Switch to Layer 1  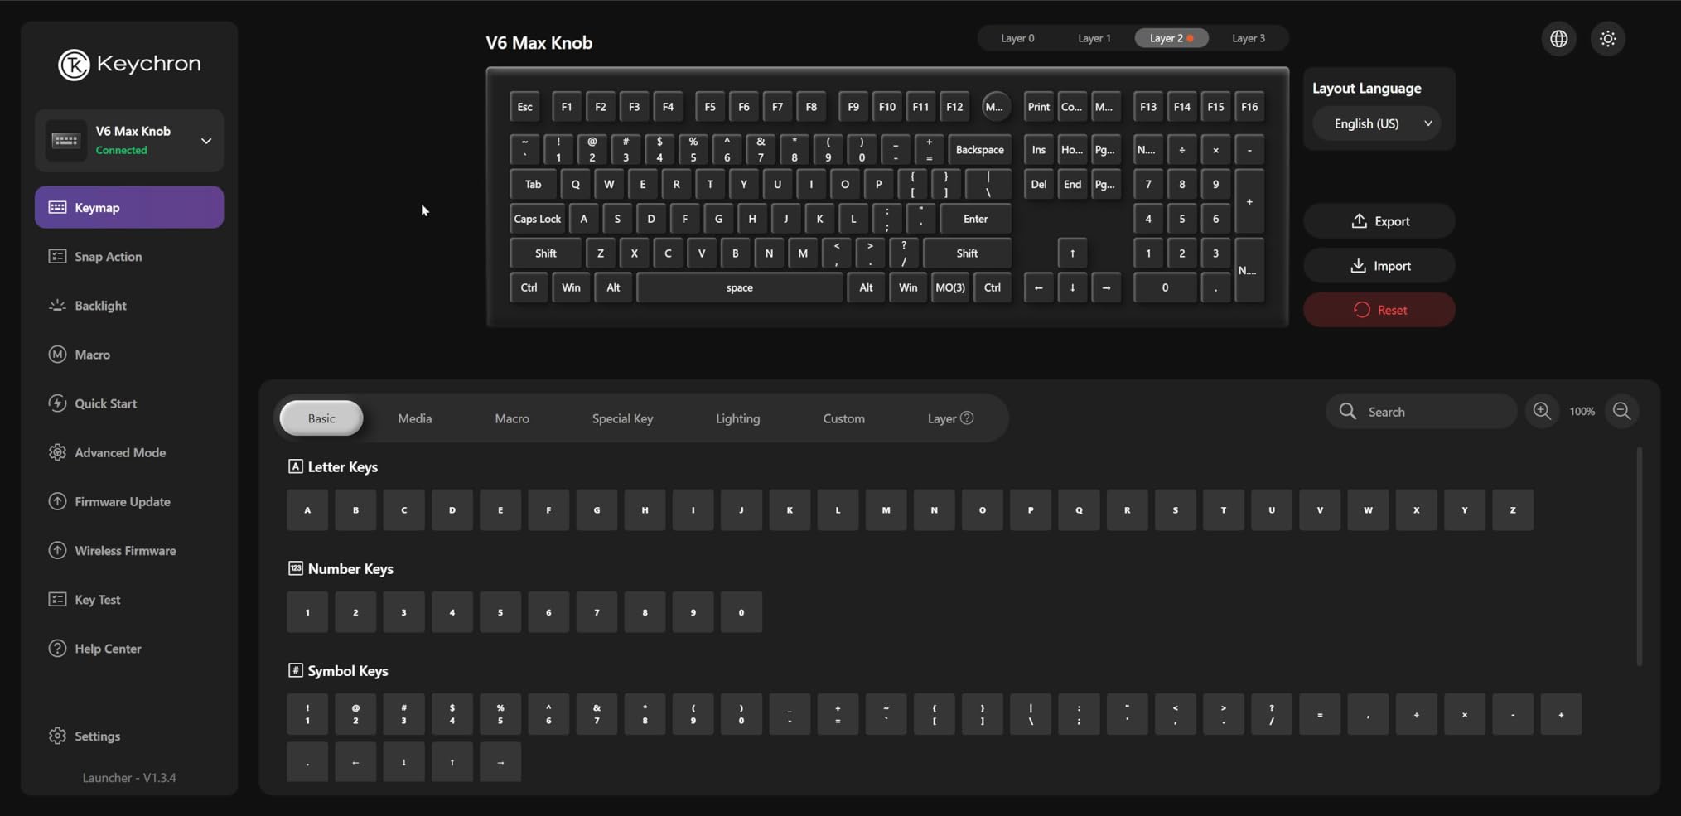pyautogui.click(x=1094, y=38)
